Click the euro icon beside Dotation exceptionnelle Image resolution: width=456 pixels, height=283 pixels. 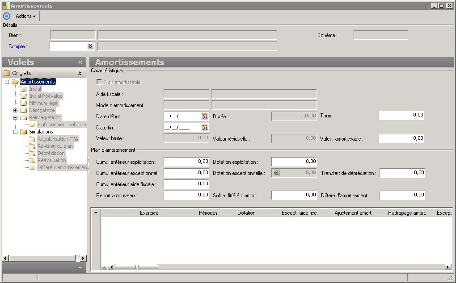tap(276, 173)
